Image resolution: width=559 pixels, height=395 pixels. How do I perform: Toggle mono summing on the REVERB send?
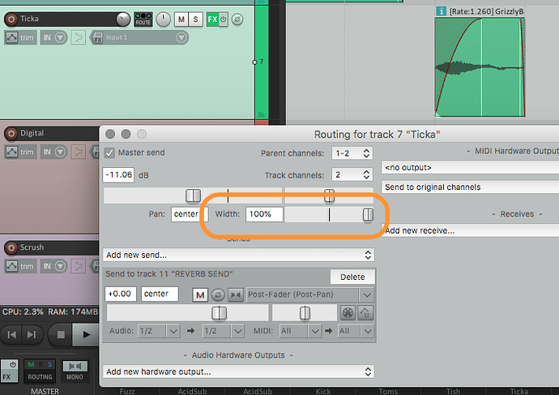(236, 294)
